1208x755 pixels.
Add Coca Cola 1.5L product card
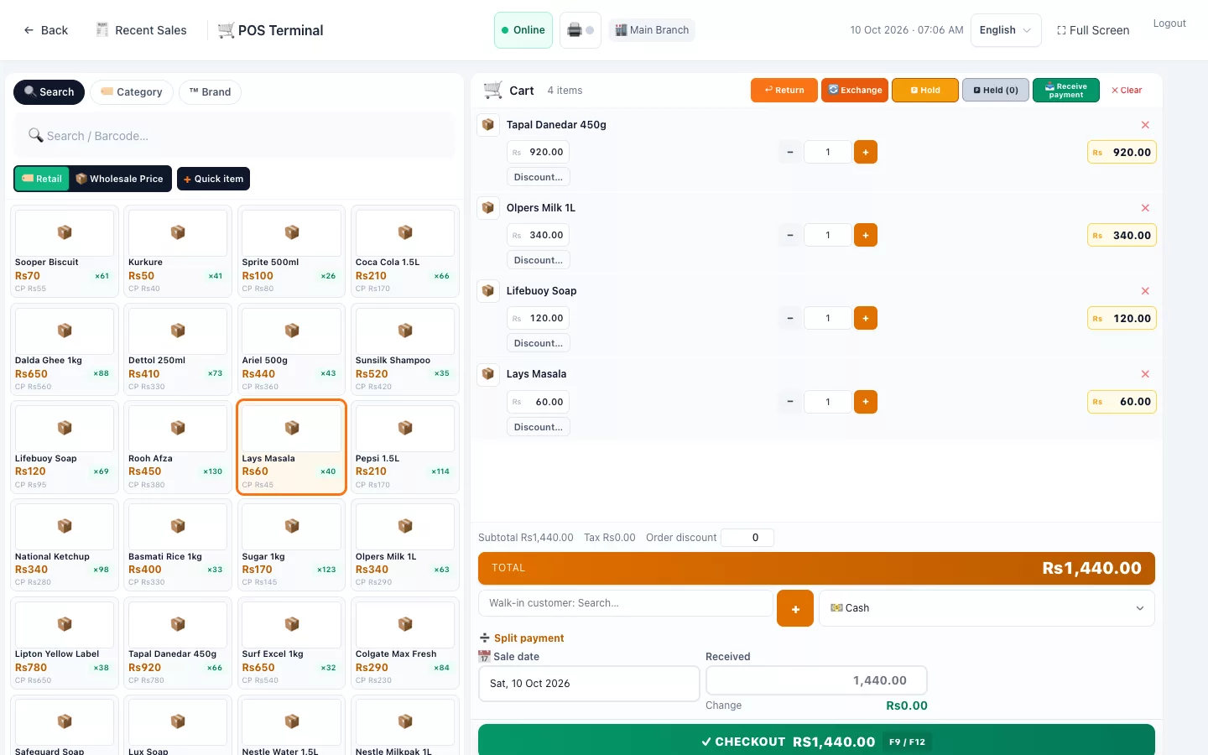point(405,251)
